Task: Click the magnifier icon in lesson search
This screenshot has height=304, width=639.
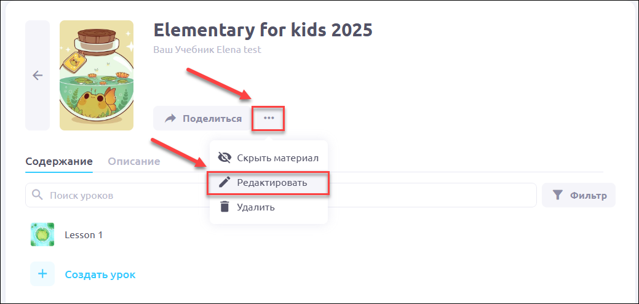Action: pyautogui.click(x=38, y=195)
